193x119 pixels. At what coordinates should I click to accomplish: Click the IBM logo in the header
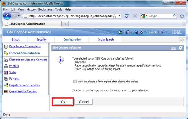(177, 32)
